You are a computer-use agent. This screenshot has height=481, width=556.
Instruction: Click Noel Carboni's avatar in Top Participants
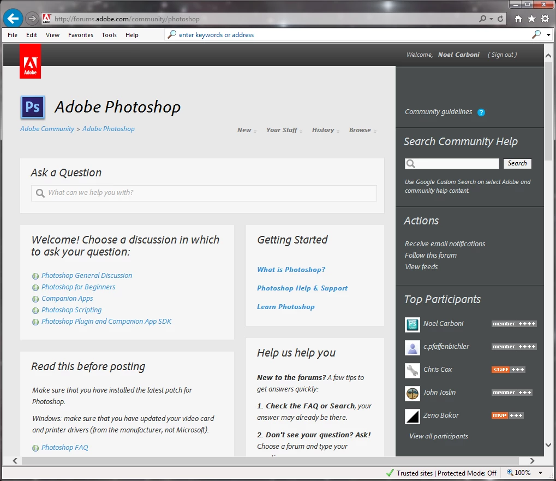pos(412,324)
